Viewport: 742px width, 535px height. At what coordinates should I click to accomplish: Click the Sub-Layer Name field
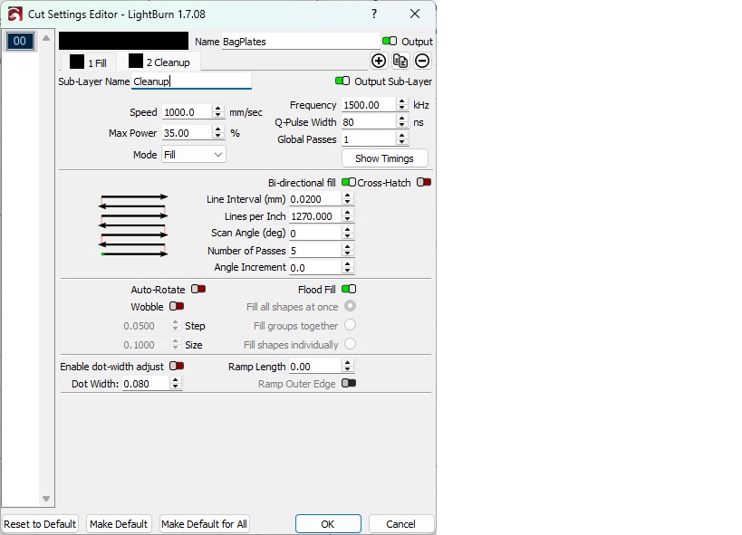(x=191, y=81)
